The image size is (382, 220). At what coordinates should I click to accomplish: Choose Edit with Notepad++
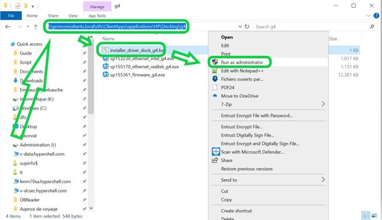pos(242,70)
